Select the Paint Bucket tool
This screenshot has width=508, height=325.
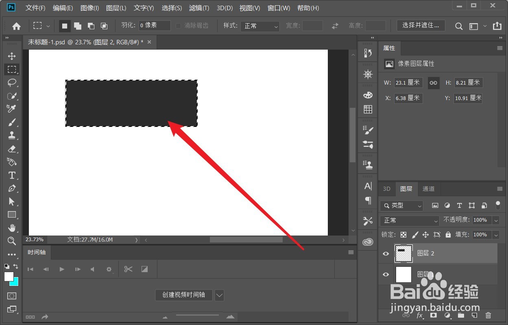[12, 162]
